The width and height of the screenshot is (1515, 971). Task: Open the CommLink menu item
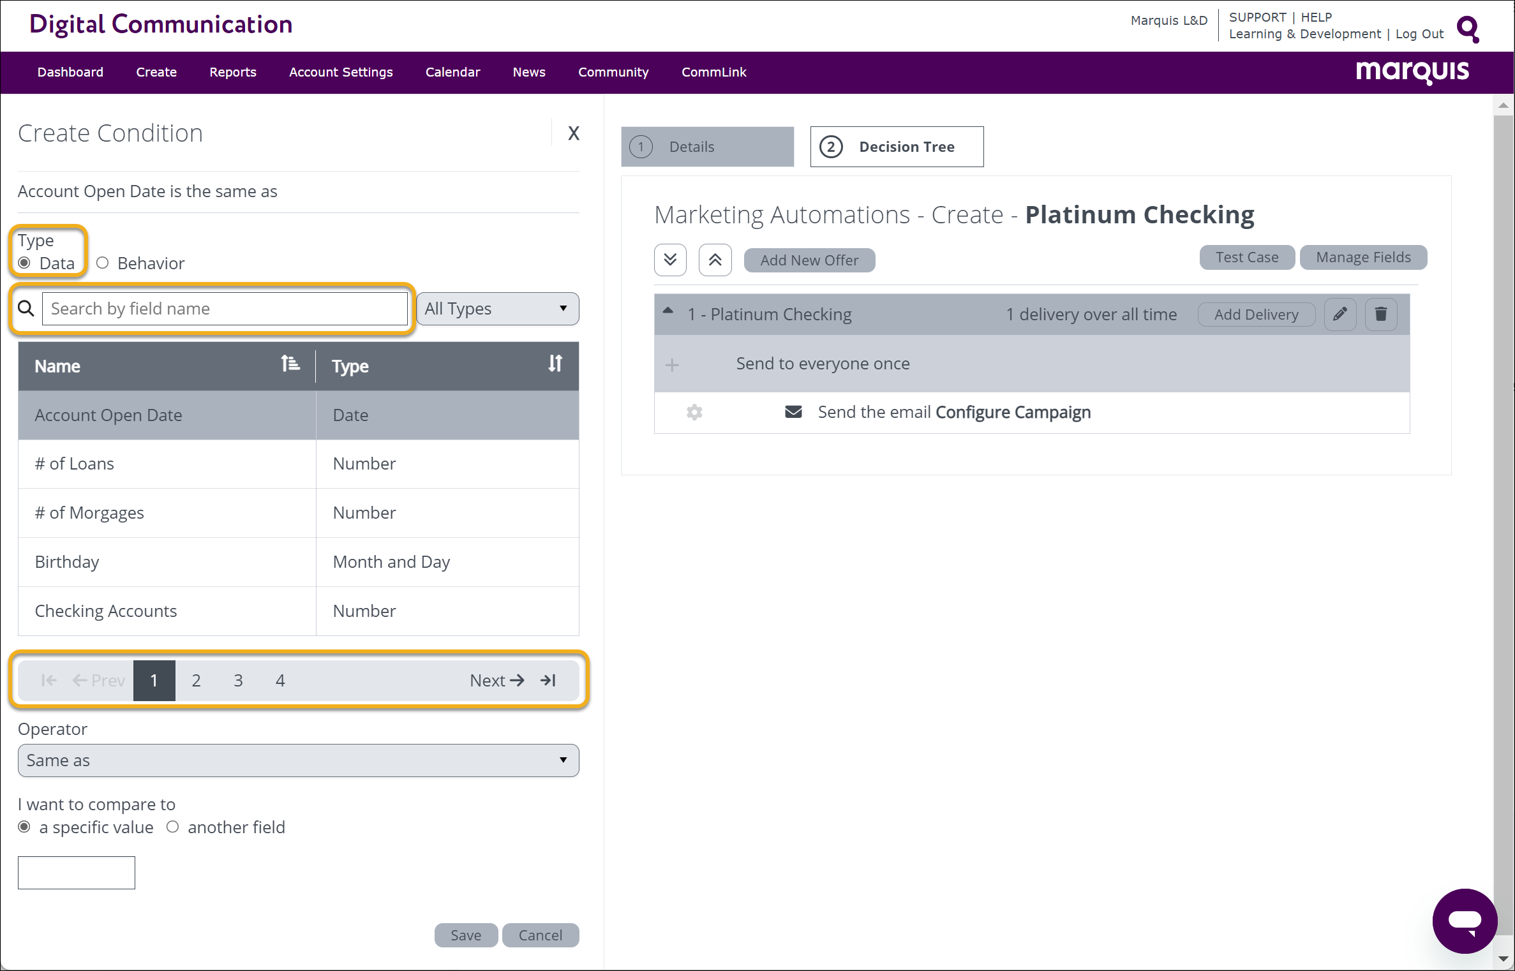pos(713,72)
